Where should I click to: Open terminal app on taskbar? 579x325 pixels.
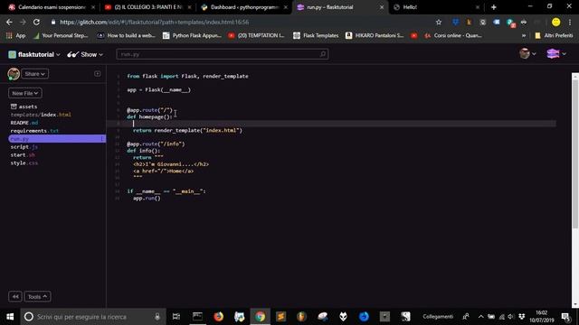(x=197, y=317)
